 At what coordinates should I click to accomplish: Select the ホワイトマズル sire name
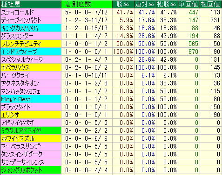point(18,138)
